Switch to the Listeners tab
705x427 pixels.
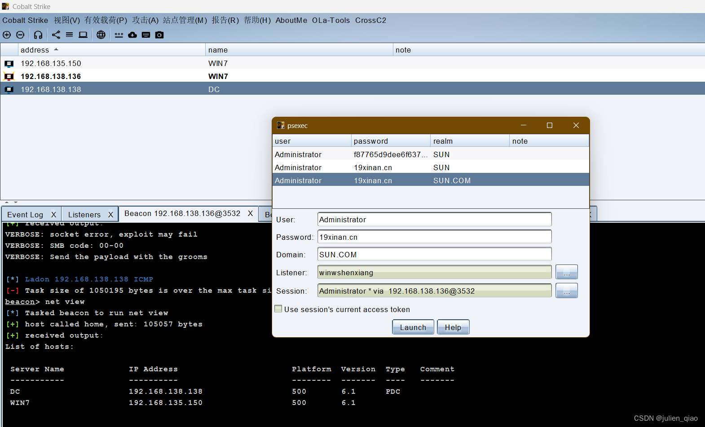coord(84,215)
